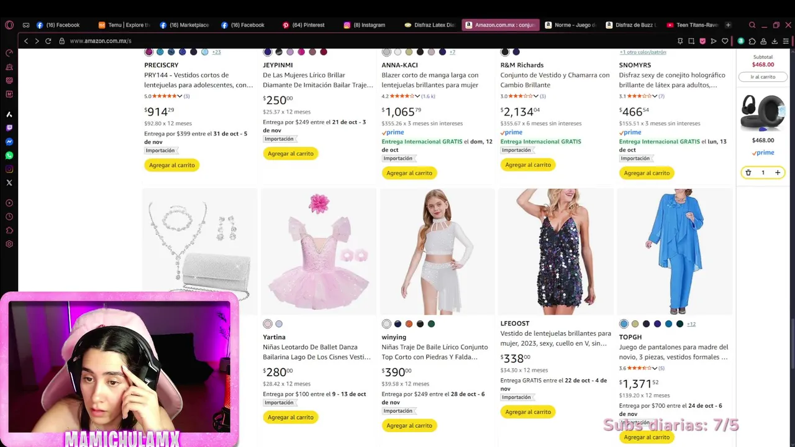Open the sidebar player icon
The height and width of the screenshot is (447, 795).
click(x=9, y=203)
